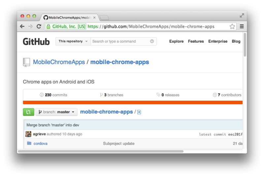Open the cordova folder link

point(40,144)
